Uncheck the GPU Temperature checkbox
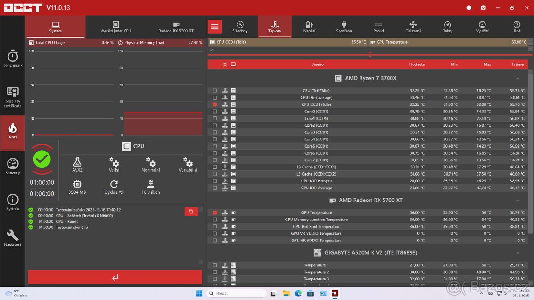Viewport: 534px width, 300px height. 214,212
